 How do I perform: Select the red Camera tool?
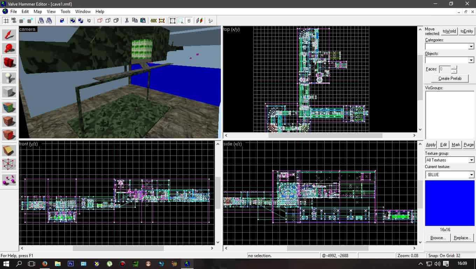9,63
